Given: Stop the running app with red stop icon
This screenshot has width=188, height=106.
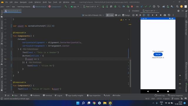Looking at the screenshot, I should [x=132, y=6].
